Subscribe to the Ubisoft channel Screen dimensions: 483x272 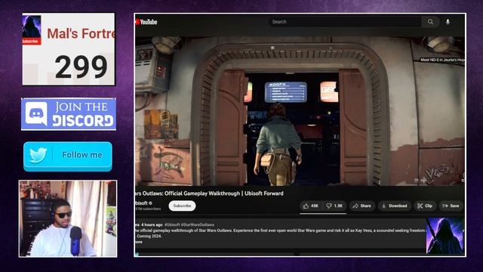(182, 206)
